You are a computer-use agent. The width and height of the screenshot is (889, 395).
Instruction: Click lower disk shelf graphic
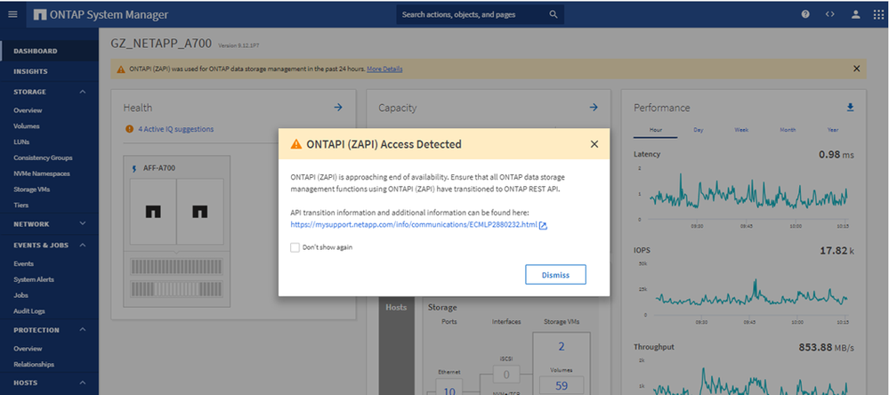click(176, 289)
